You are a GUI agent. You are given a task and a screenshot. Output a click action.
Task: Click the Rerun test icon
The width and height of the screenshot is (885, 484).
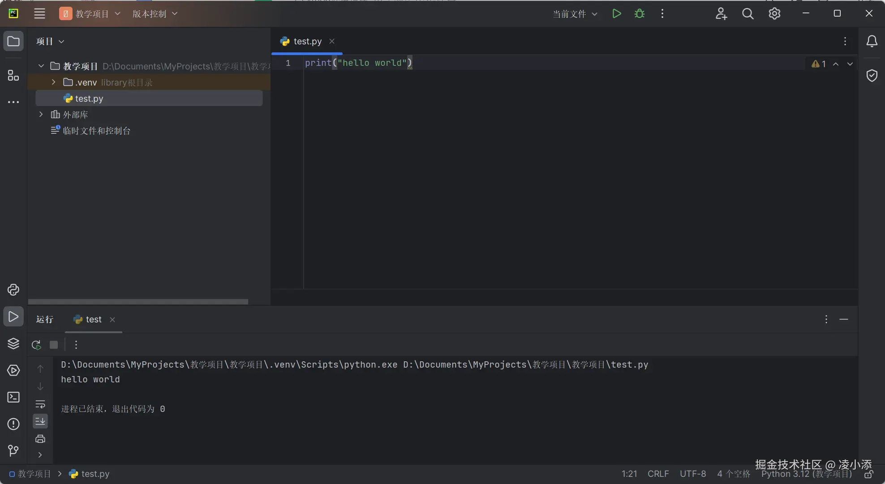click(x=36, y=345)
